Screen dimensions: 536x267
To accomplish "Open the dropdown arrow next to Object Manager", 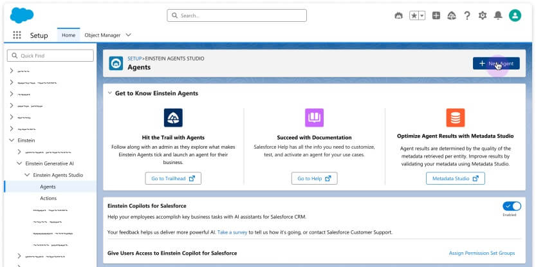I will pos(129,35).
